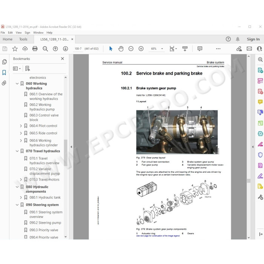This screenshot has width=264, height=264.
Task: Click the add new bookmark icon
Action: (x=28, y=69)
